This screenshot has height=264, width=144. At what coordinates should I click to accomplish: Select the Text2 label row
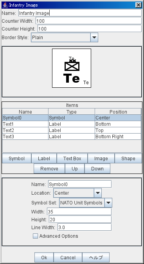coord(72,130)
